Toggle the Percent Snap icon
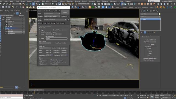The image size is (176, 99). 70,4
